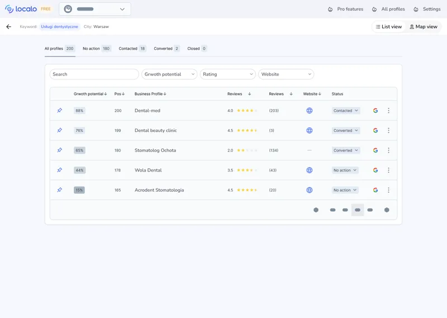This screenshot has width=447, height=318.
Task: Click the 88% growth potential badge
Action: coord(79,110)
